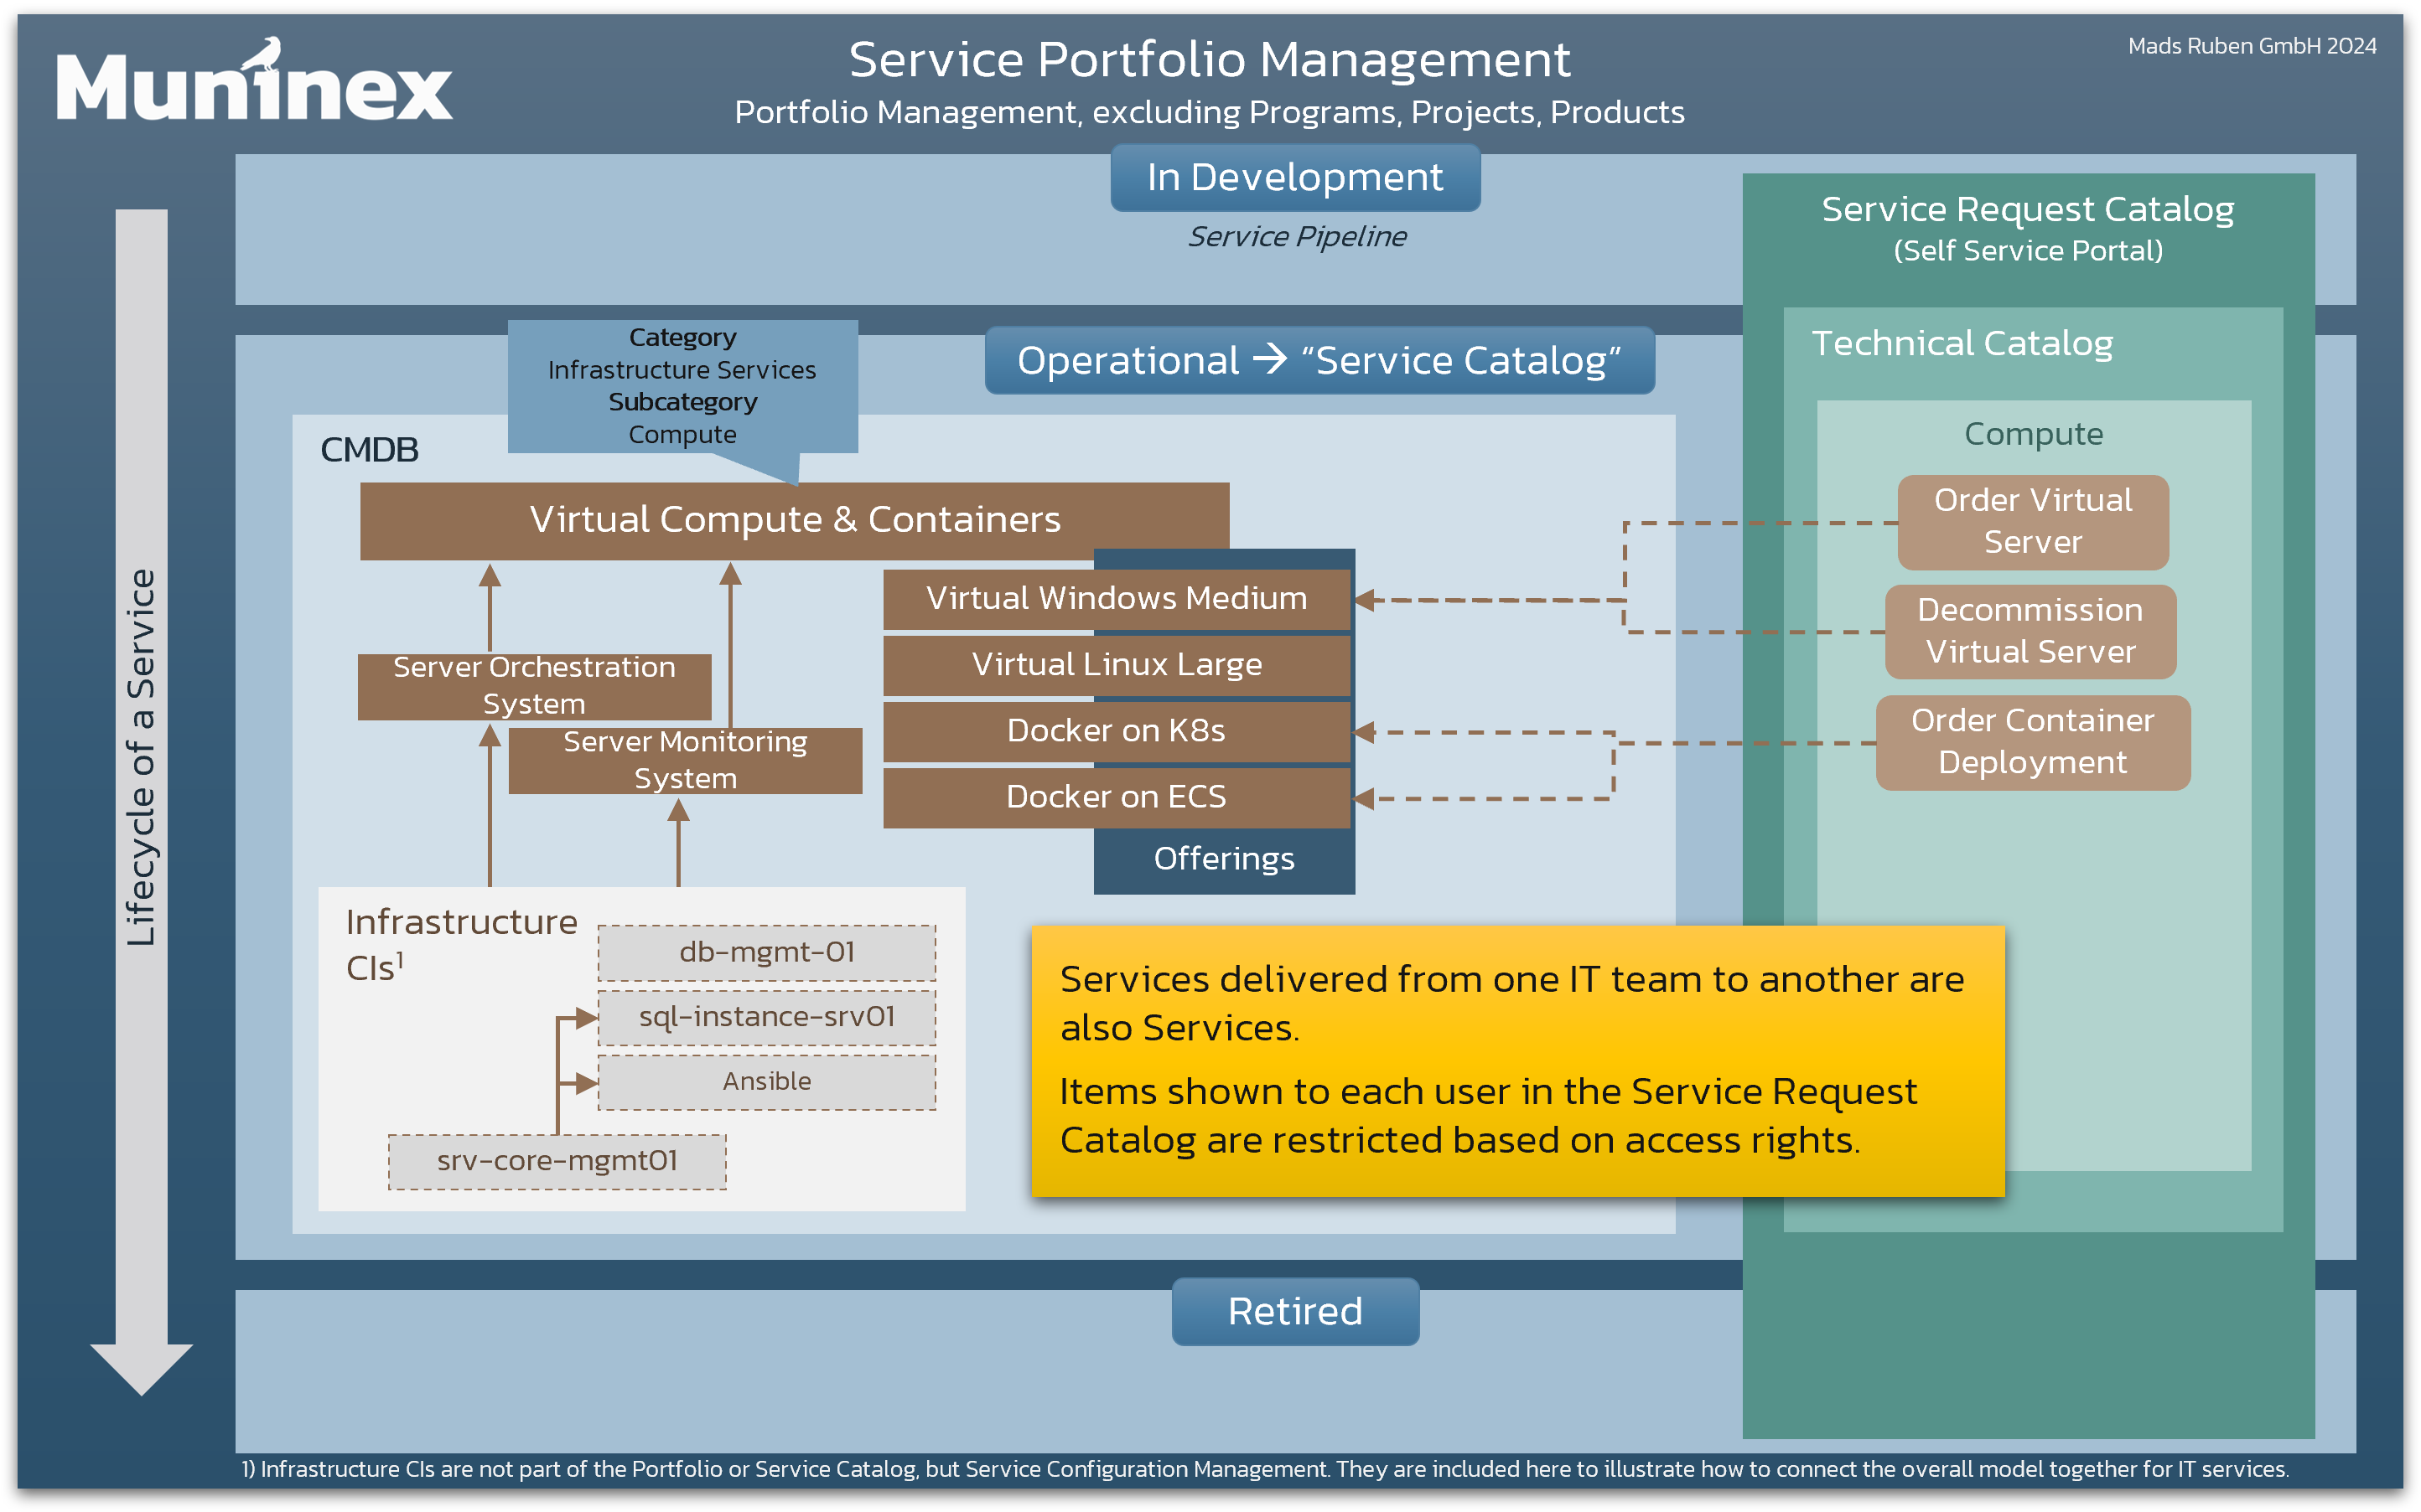Select the Retired stage button
Screen dimensions: 2421x1512
[1294, 1311]
